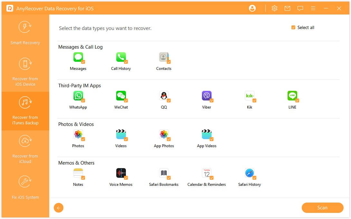Select the Safari Bookmarks icon

point(164,174)
